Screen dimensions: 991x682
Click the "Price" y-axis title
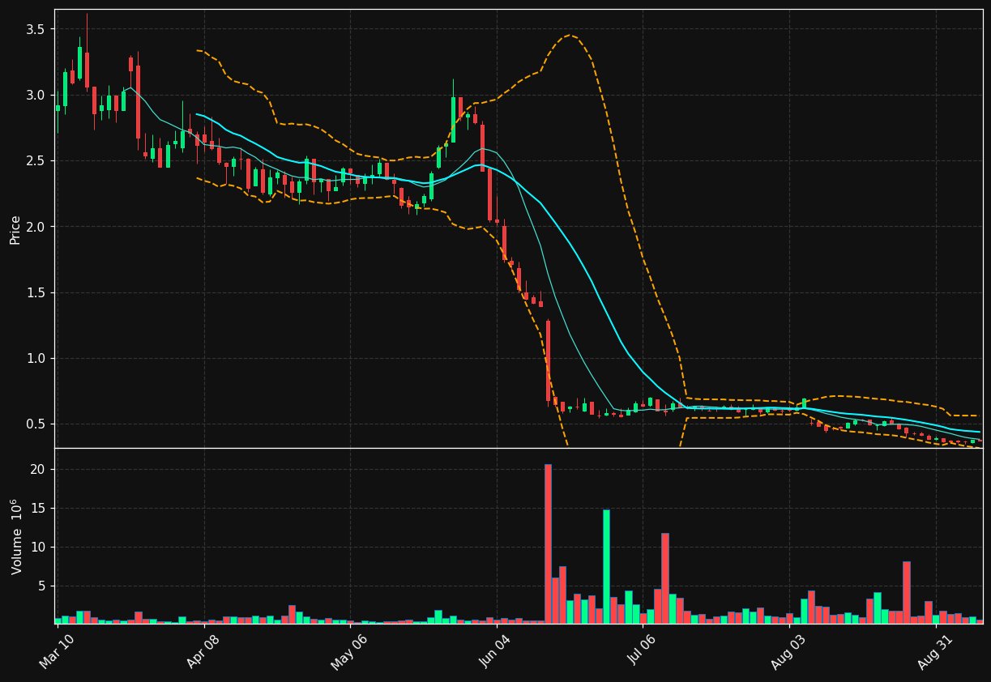pos(15,229)
